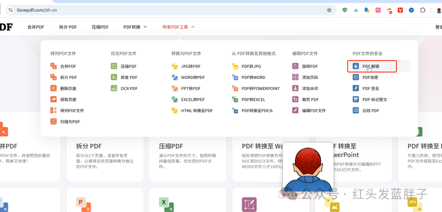
Task: Open the browser extensions puzzle icon
Action: pos(423,10)
